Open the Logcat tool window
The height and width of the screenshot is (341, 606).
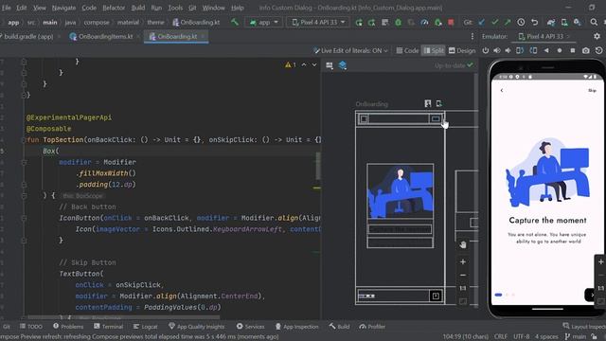(x=145, y=327)
